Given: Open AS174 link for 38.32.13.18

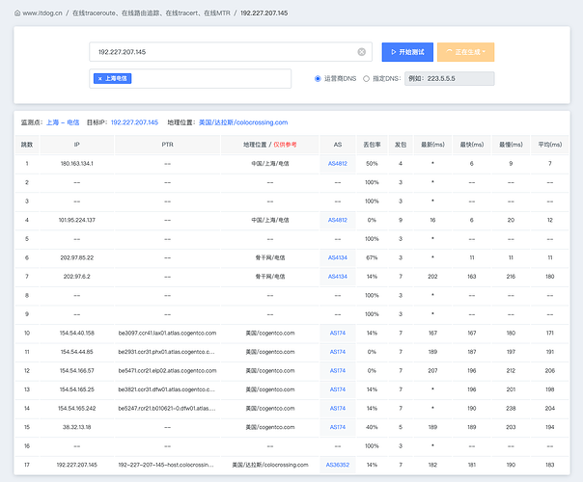Looking at the screenshot, I should coord(338,427).
